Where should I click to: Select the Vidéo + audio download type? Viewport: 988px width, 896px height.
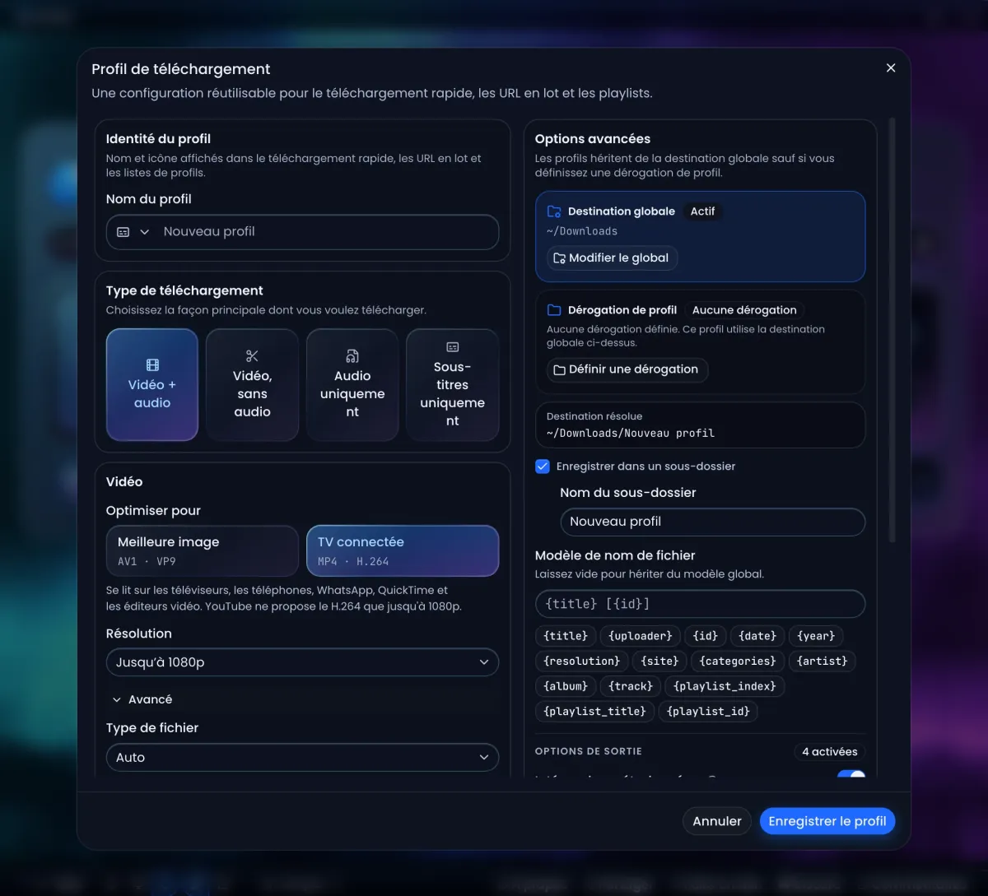152,385
